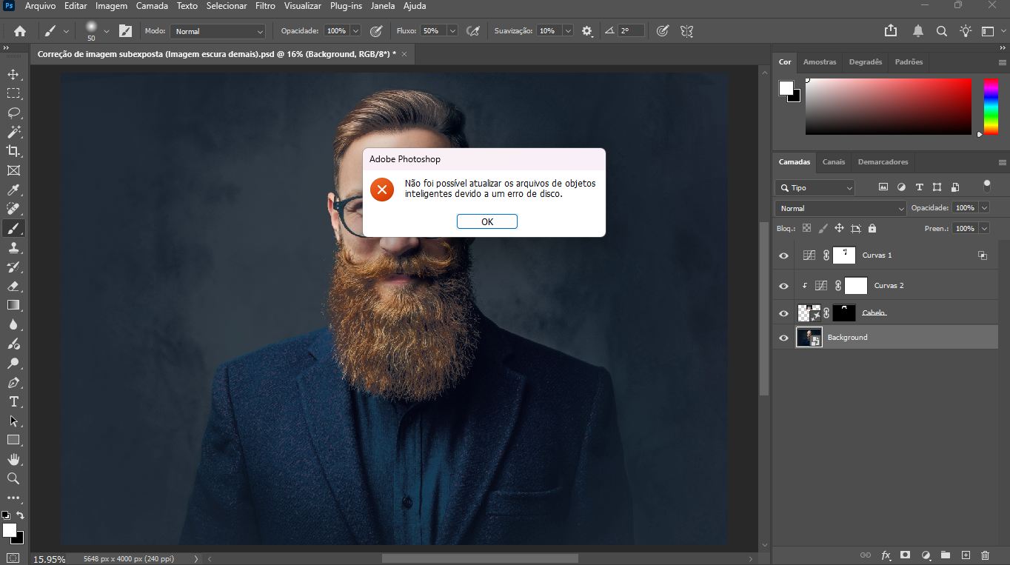Select the Clone Stamp tool
Image resolution: width=1010 pixels, height=565 pixels.
(x=13, y=247)
